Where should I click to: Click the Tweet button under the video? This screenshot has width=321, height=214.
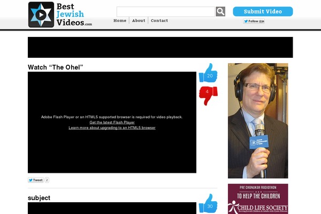36,180
